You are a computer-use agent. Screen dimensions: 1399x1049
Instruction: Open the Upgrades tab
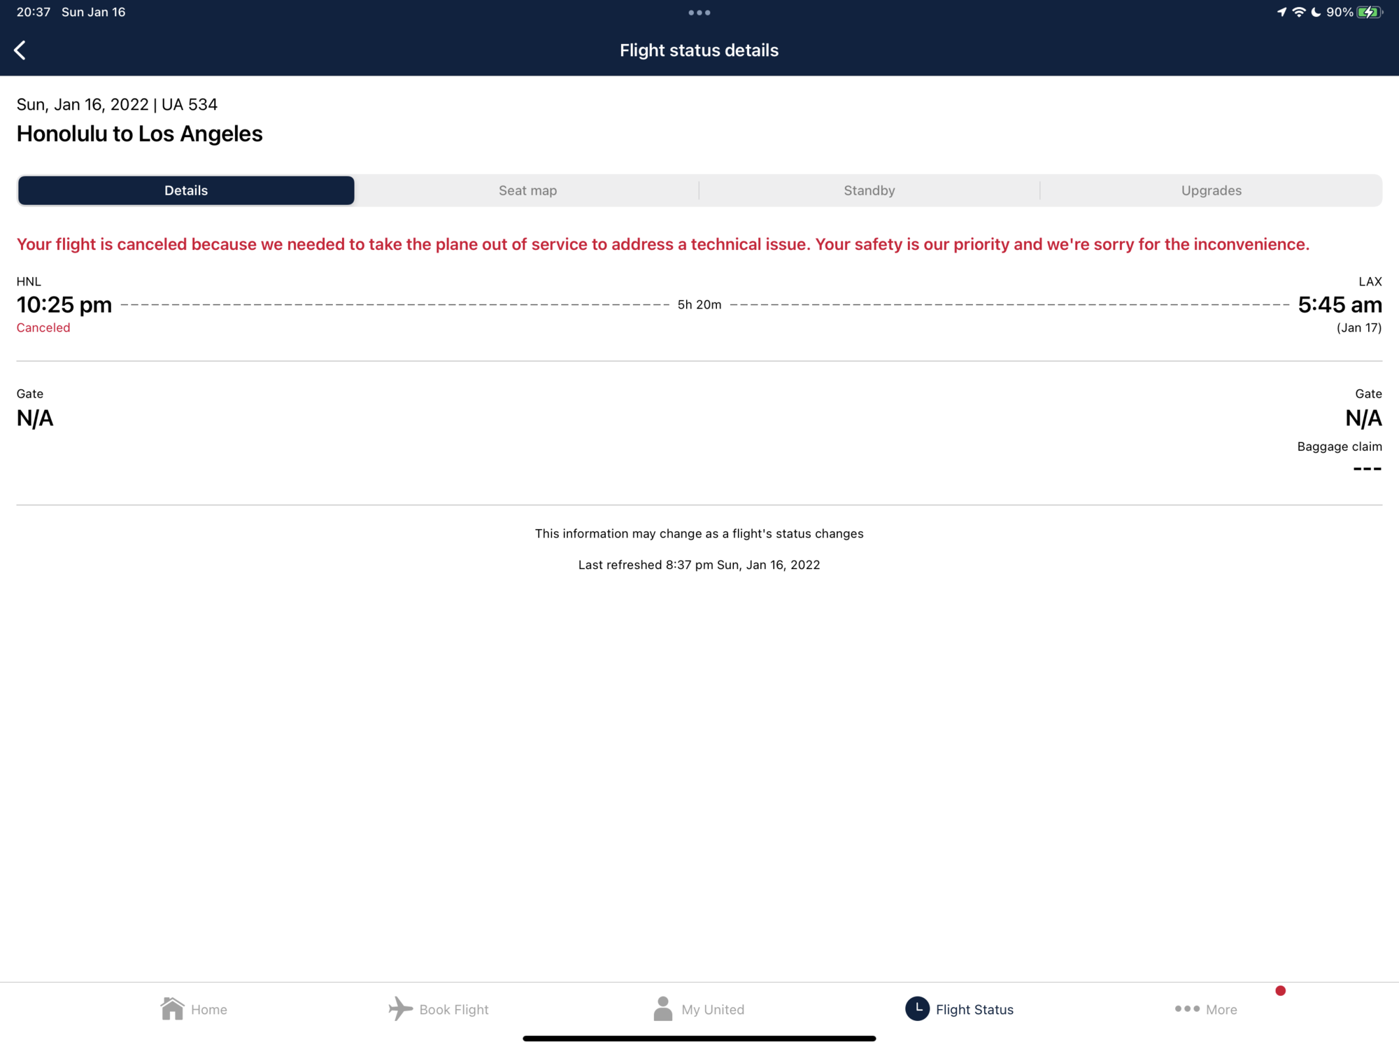tap(1211, 190)
